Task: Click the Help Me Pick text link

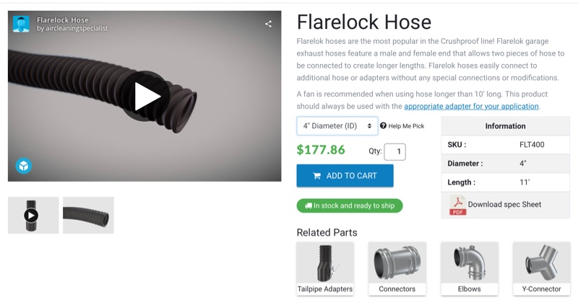Action: (406, 126)
